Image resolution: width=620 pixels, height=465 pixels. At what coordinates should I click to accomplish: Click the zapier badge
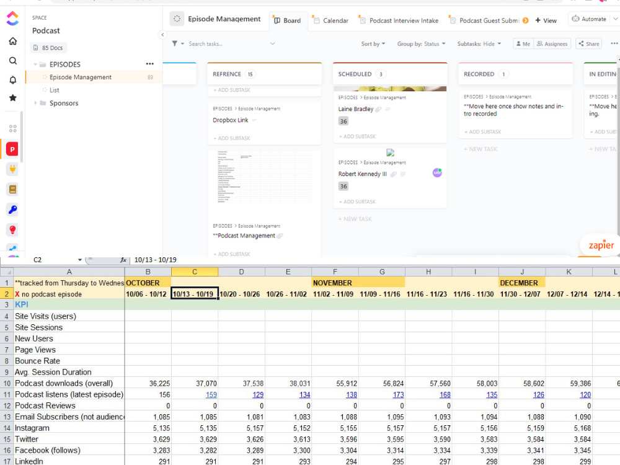click(601, 245)
